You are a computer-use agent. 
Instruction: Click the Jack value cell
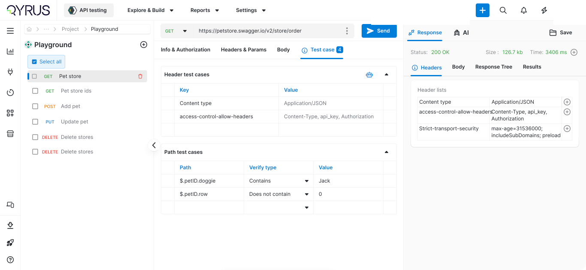[348, 181]
